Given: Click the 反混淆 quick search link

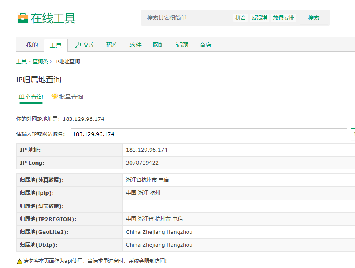Looking at the screenshot, I should click(259, 18).
